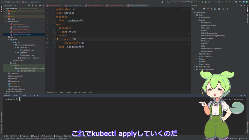Commit changes with the Git green checkmark
This screenshot has width=249, height=140.
(226, 2)
